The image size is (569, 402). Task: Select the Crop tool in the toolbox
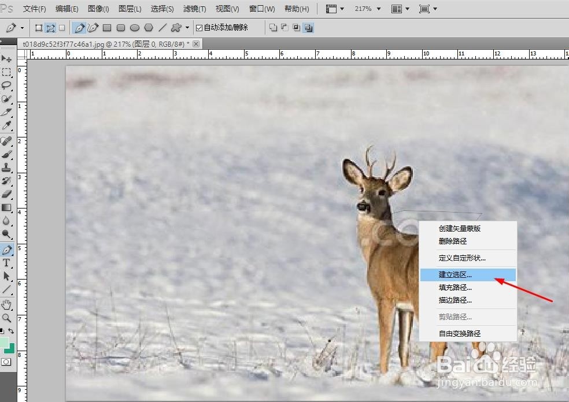tap(6, 113)
